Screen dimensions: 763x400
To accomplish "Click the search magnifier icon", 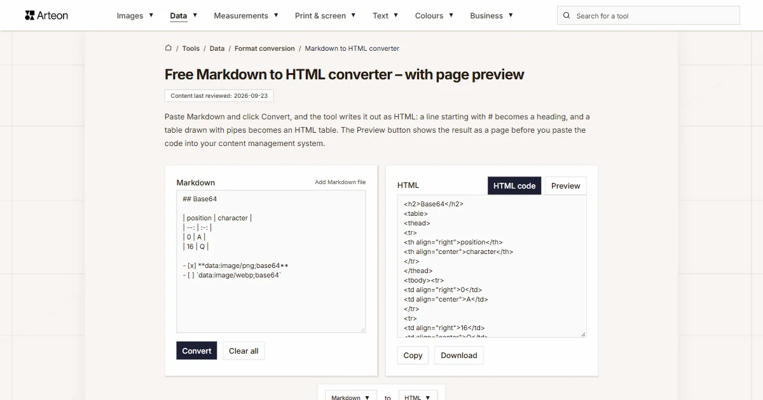I will (x=567, y=16).
